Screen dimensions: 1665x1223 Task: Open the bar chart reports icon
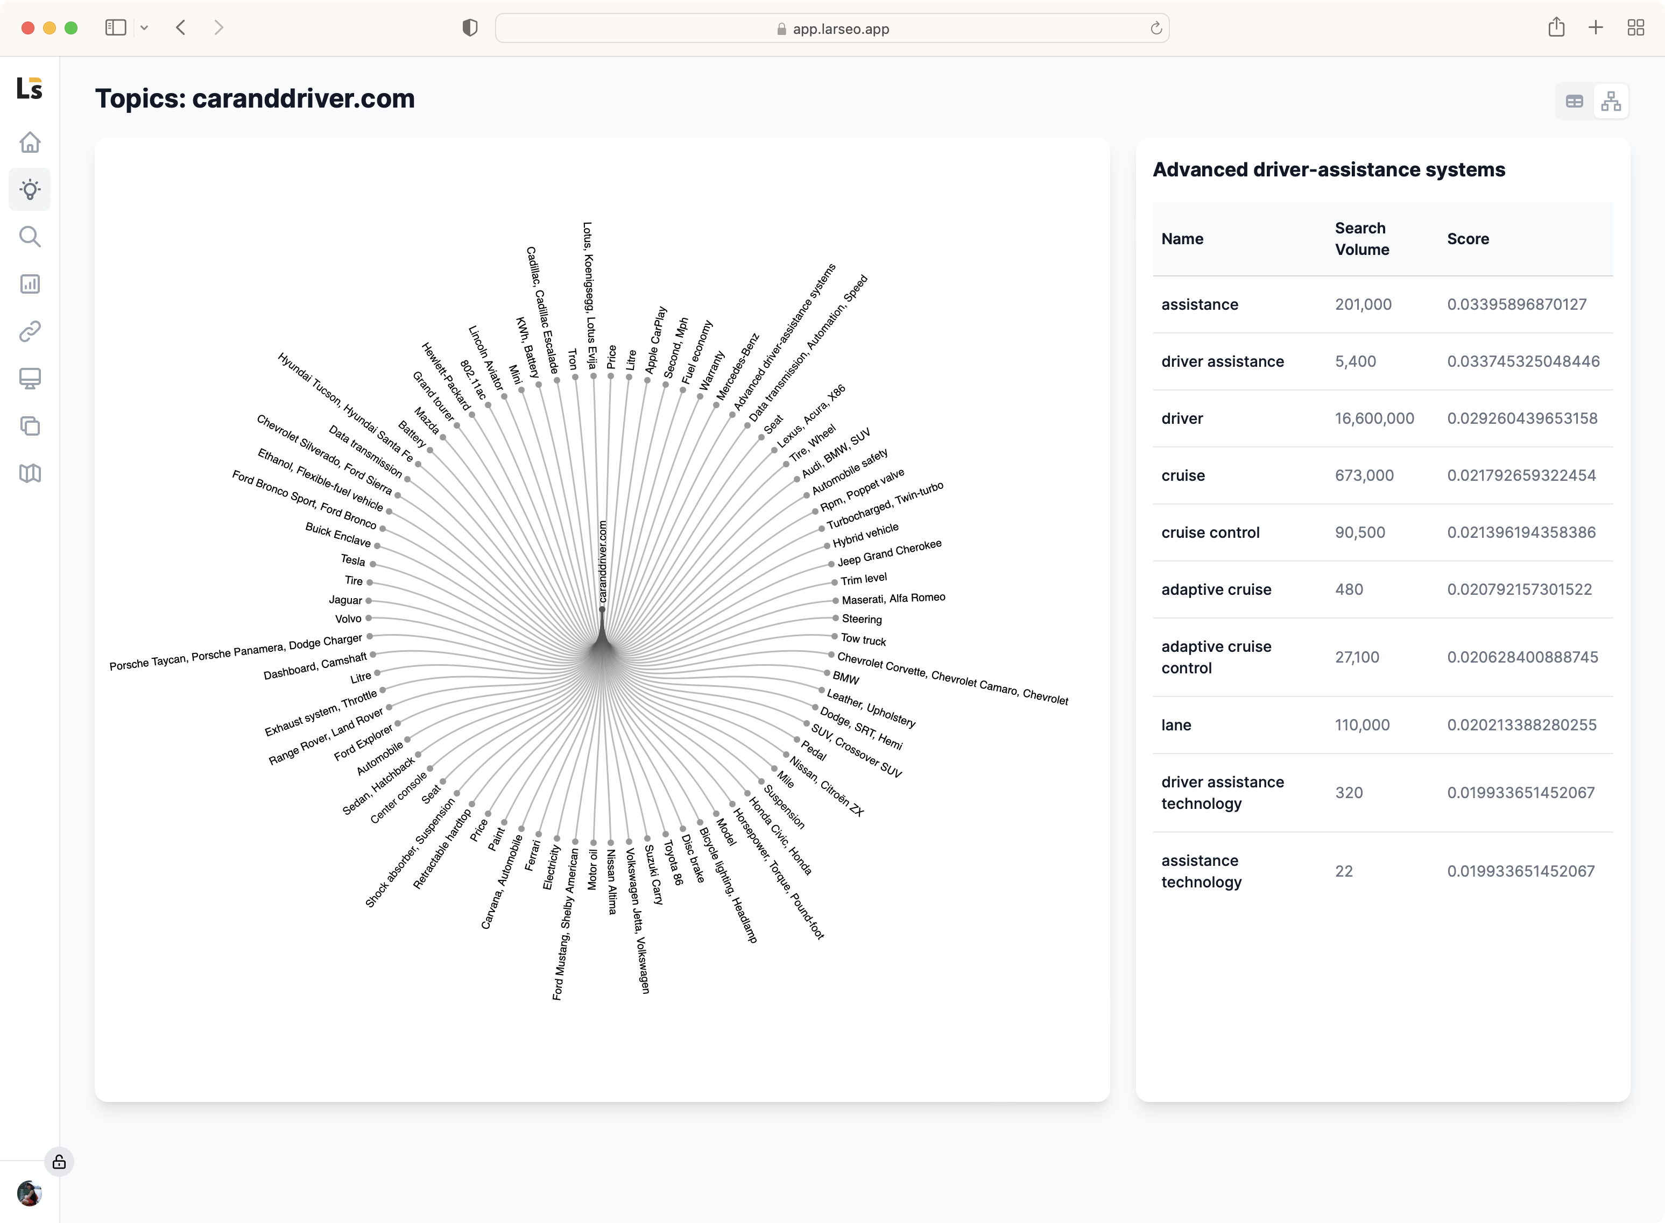pos(30,285)
